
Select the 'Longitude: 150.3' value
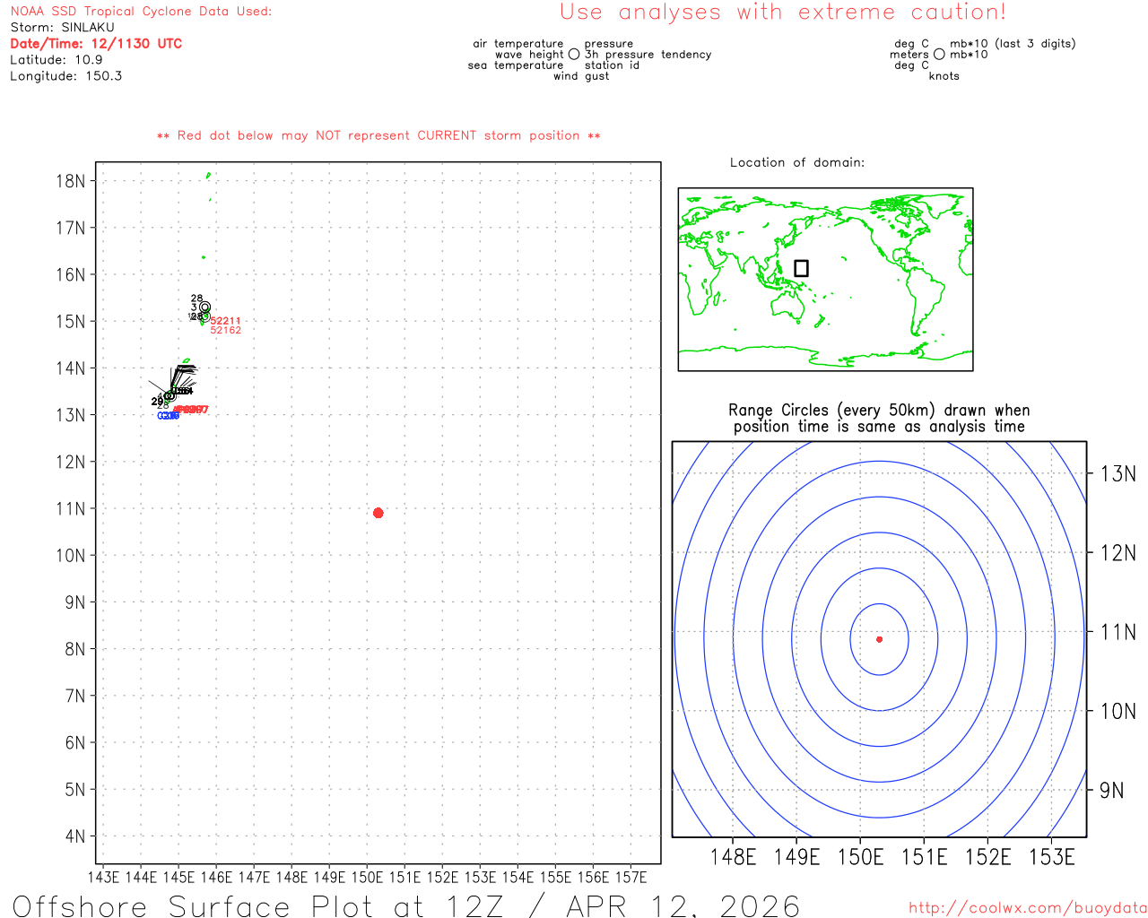click(x=66, y=76)
